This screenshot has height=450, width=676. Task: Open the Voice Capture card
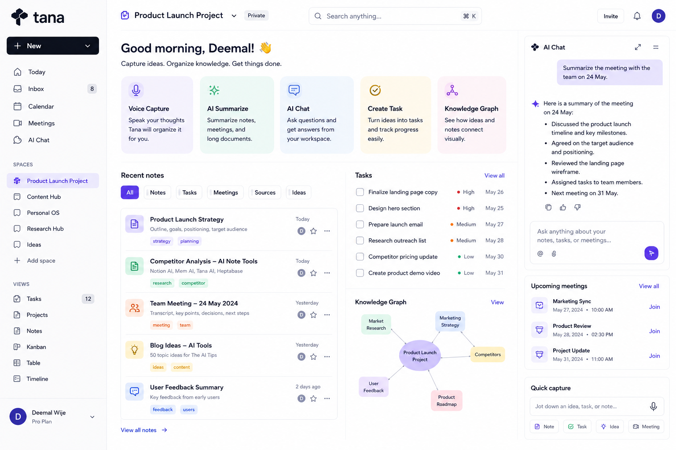point(157,115)
